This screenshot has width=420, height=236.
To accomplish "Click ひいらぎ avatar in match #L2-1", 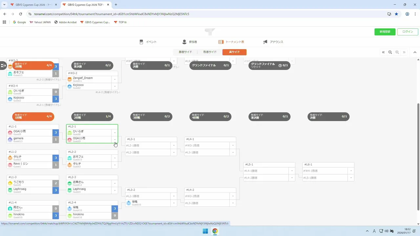I will 70,133.
